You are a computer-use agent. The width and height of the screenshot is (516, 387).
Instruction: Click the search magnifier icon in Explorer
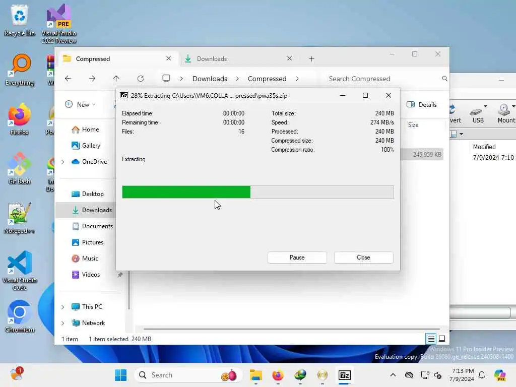click(444, 79)
